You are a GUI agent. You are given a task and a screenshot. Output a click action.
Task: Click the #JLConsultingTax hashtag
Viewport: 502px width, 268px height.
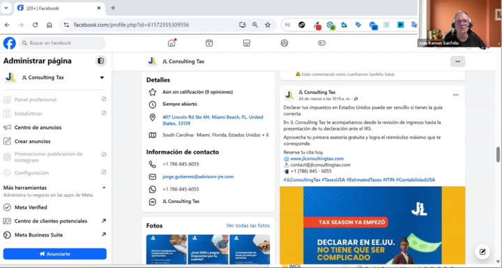pyautogui.click(x=302, y=180)
